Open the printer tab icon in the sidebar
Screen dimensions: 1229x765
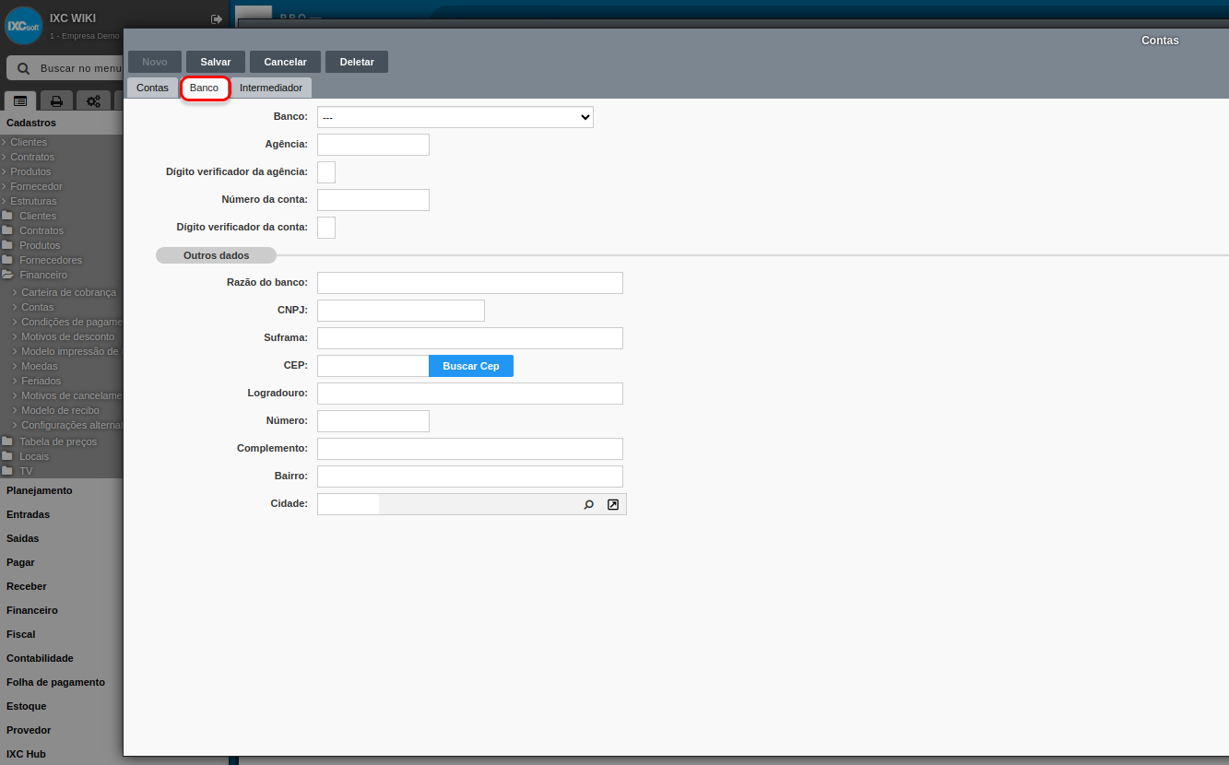[56, 100]
